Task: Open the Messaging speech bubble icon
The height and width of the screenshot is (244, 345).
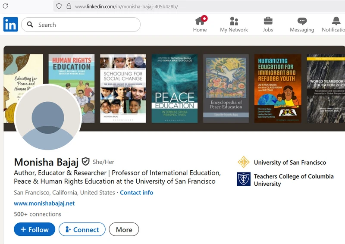Action: 302,21
